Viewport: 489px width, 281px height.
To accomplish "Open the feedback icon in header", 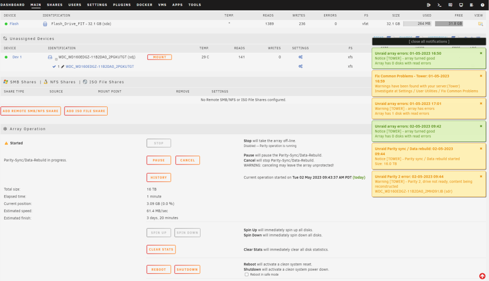I will (x=450, y=5).
